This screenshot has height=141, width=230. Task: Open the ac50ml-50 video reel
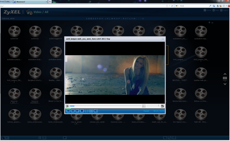[x=14, y=31]
